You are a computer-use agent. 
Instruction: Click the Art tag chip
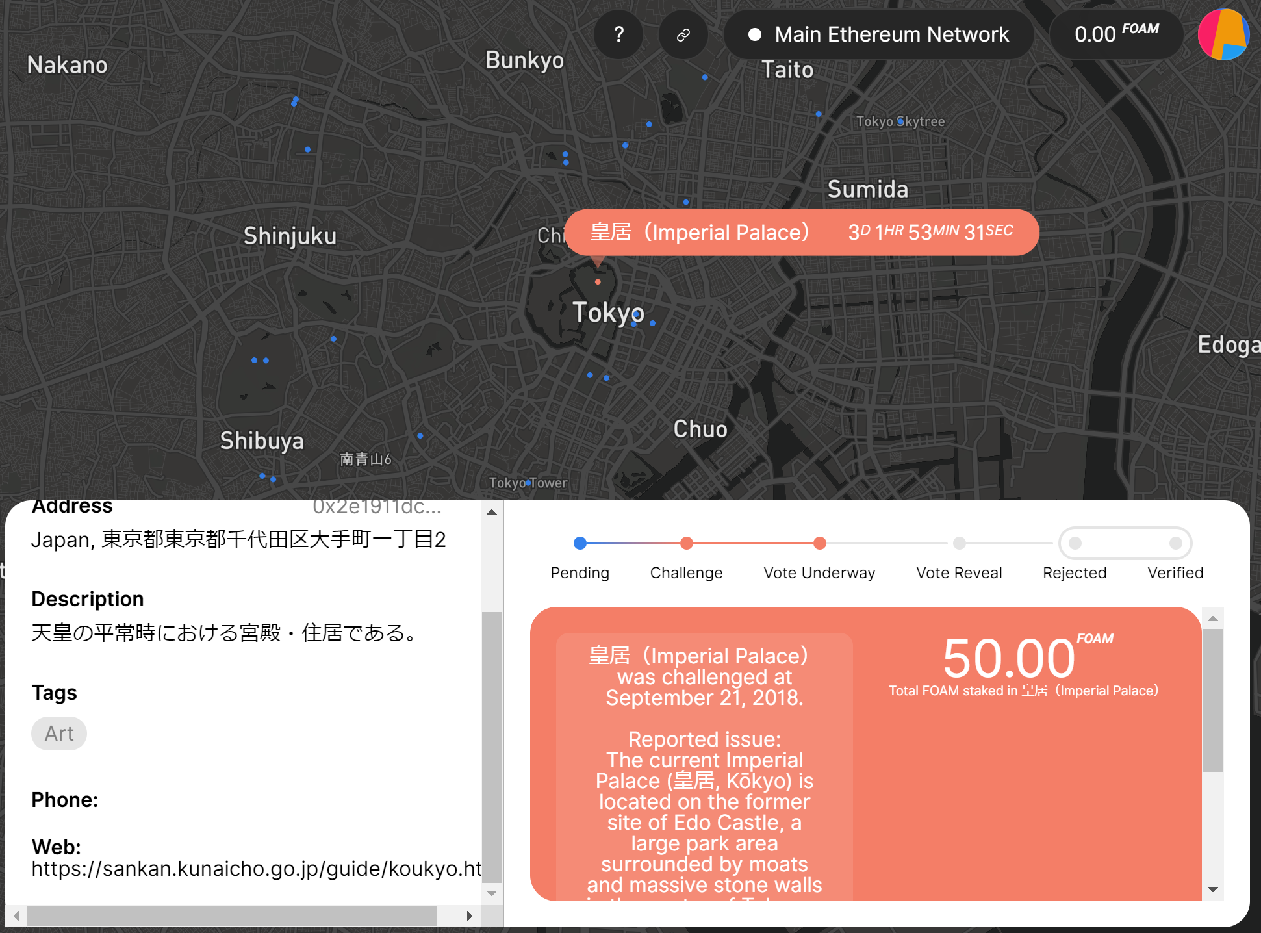(59, 734)
